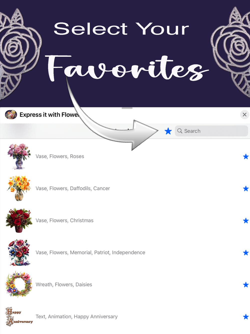Select the daffodils vase sticker thumbnail
Viewport: 250px width, 334px height.
coord(19,188)
